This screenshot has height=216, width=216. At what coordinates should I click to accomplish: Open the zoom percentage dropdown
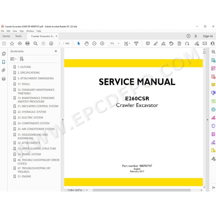pos(118,44)
